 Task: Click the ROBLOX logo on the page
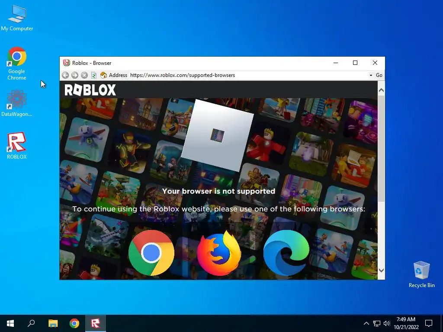click(90, 90)
